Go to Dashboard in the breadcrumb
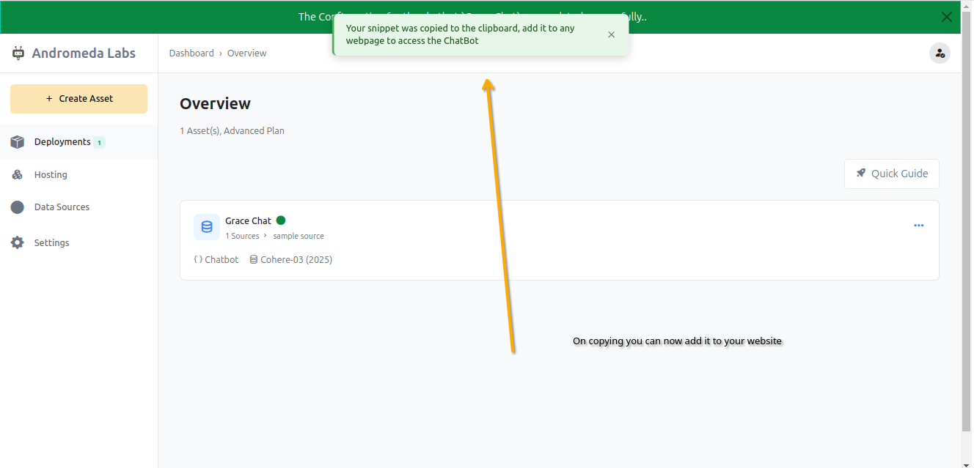The image size is (974, 468). pyautogui.click(x=191, y=53)
